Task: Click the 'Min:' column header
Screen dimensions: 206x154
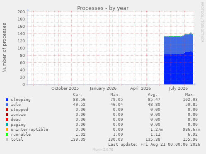Action: pos(115,95)
